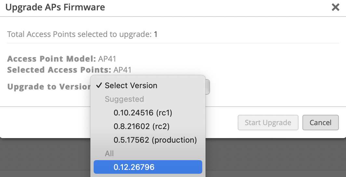Click the Access Point Model label
Viewport: 346px width, 177px height.
pos(51,59)
